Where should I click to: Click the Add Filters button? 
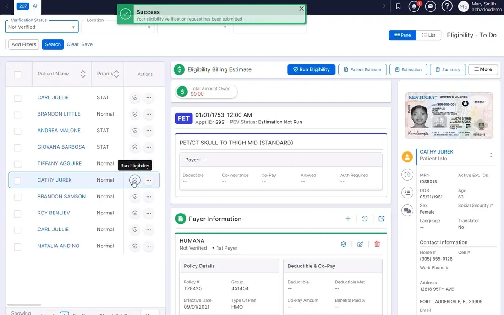click(x=24, y=45)
